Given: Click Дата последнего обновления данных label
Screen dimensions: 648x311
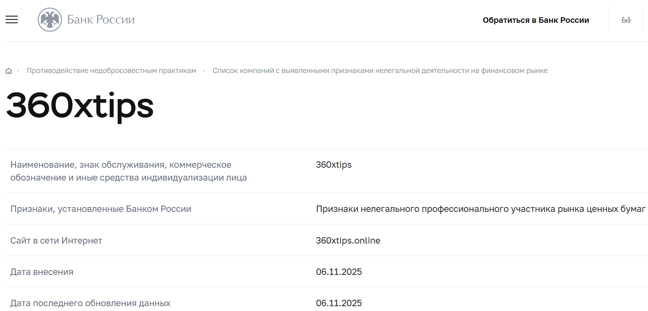Looking at the screenshot, I should click(x=90, y=303).
